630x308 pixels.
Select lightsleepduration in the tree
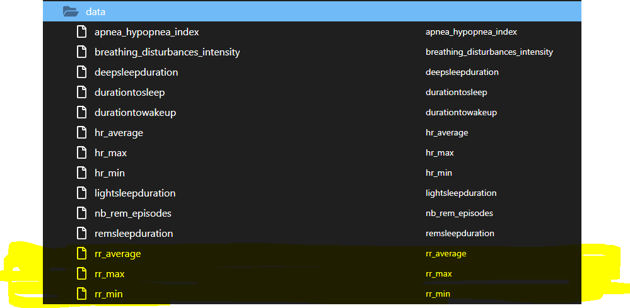click(135, 193)
